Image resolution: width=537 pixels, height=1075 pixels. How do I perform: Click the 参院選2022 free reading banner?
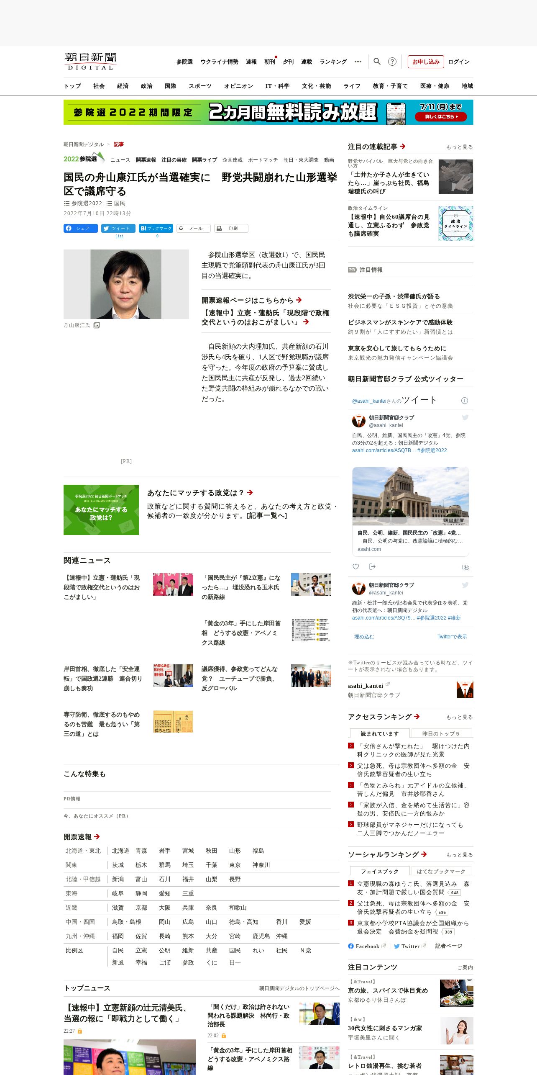click(268, 112)
